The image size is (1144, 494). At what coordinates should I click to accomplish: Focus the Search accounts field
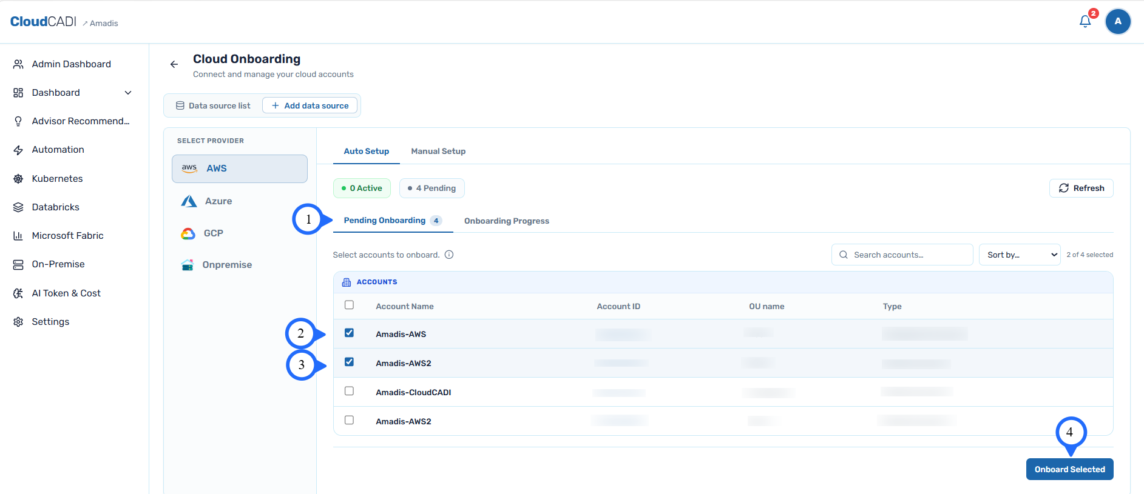902,255
